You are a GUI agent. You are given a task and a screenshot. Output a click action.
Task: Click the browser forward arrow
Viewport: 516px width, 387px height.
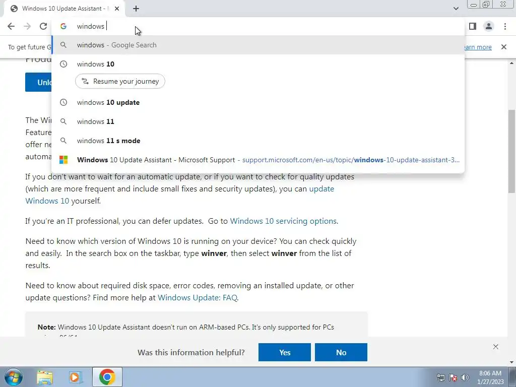pos(27,26)
